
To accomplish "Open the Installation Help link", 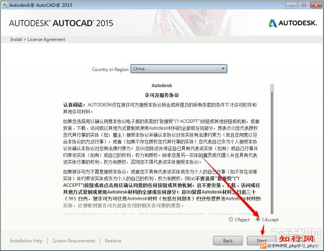I will click(x=26, y=241).
